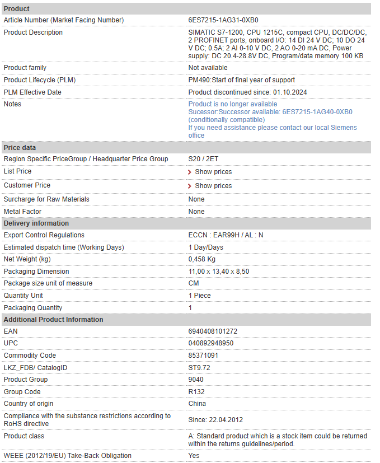Click the SIMATIC S7-1200 product description text
Viewport: 380px width, 463px height.
click(277, 44)
